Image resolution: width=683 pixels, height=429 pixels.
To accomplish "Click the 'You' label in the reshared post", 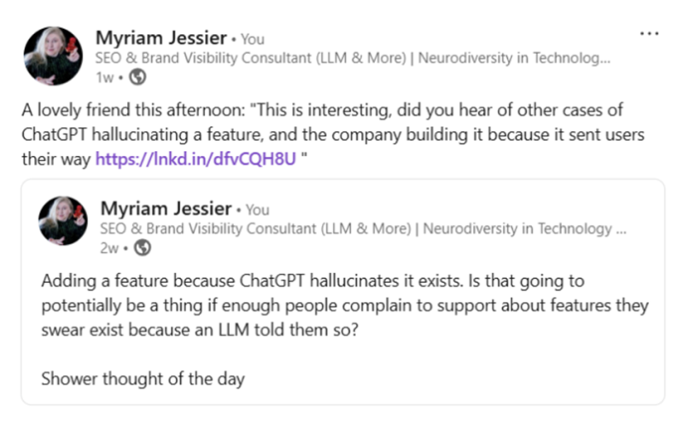I will [258, 210].
